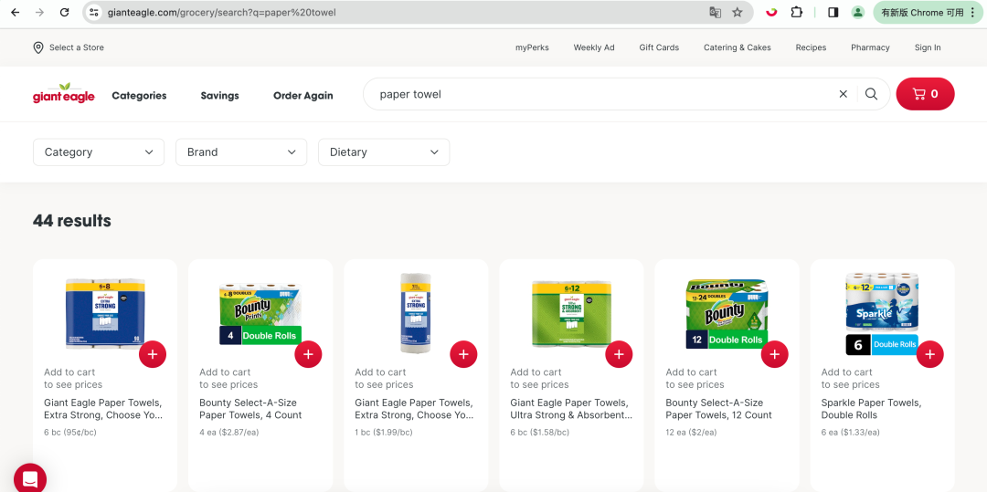Image resolution: width=987 pixels, height=492 pixels.
Task: Click the Chrome update available button
Action: [x=927, y=13]
